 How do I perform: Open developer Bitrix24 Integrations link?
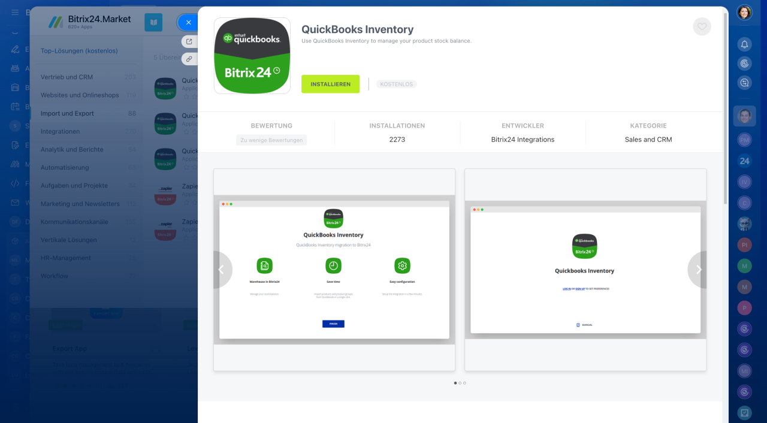tap(523, 140)
